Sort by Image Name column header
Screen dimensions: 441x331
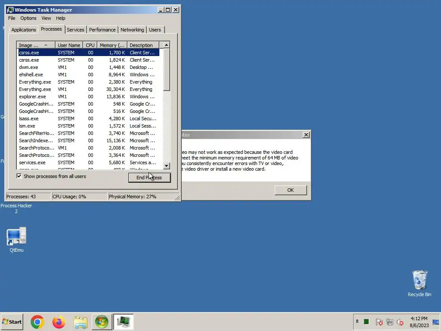pos(36,45)
